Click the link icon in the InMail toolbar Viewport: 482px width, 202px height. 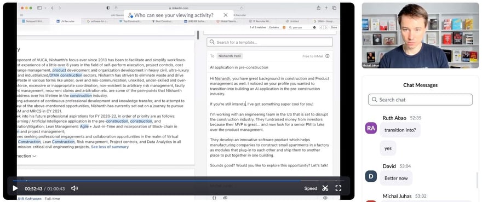click(225, 198)
